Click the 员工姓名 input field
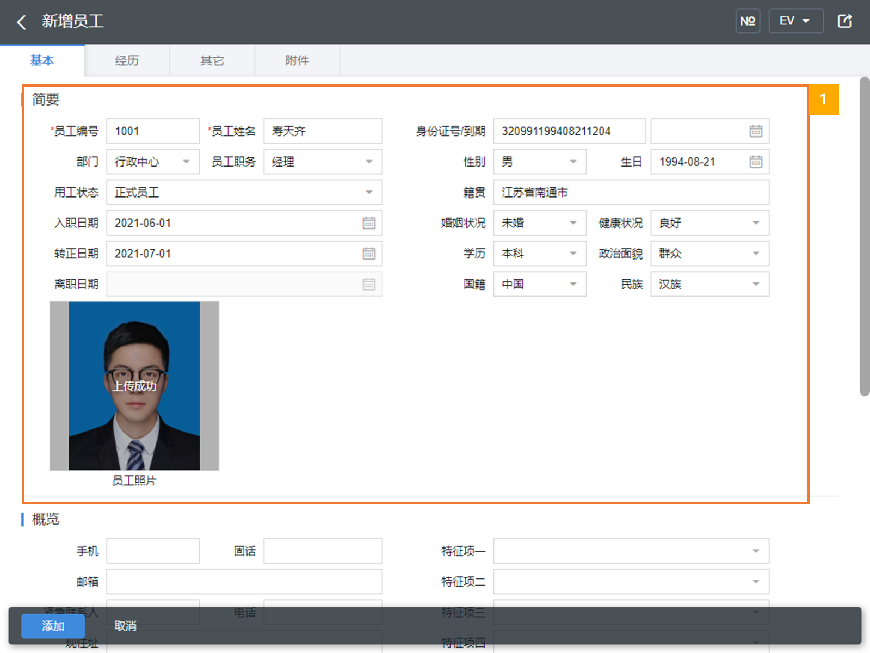The width and height of the screenshot is (870, 653). [323, 131]
